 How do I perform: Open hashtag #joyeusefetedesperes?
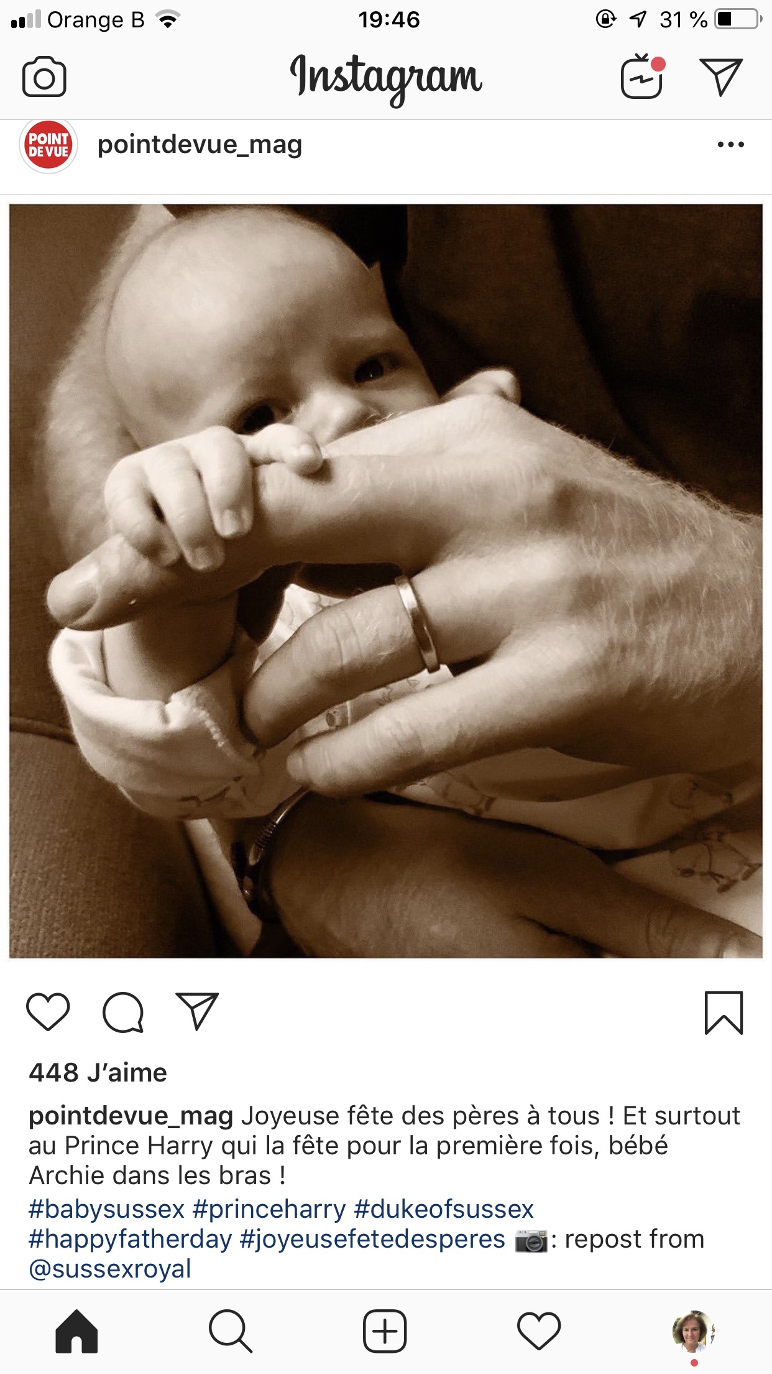372,1239
